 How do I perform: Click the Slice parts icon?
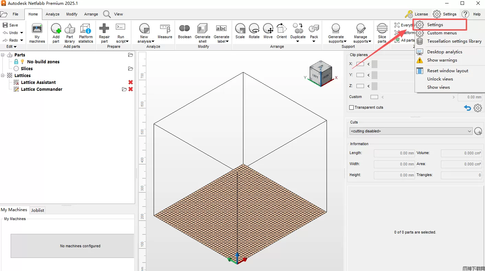(382, 29)
